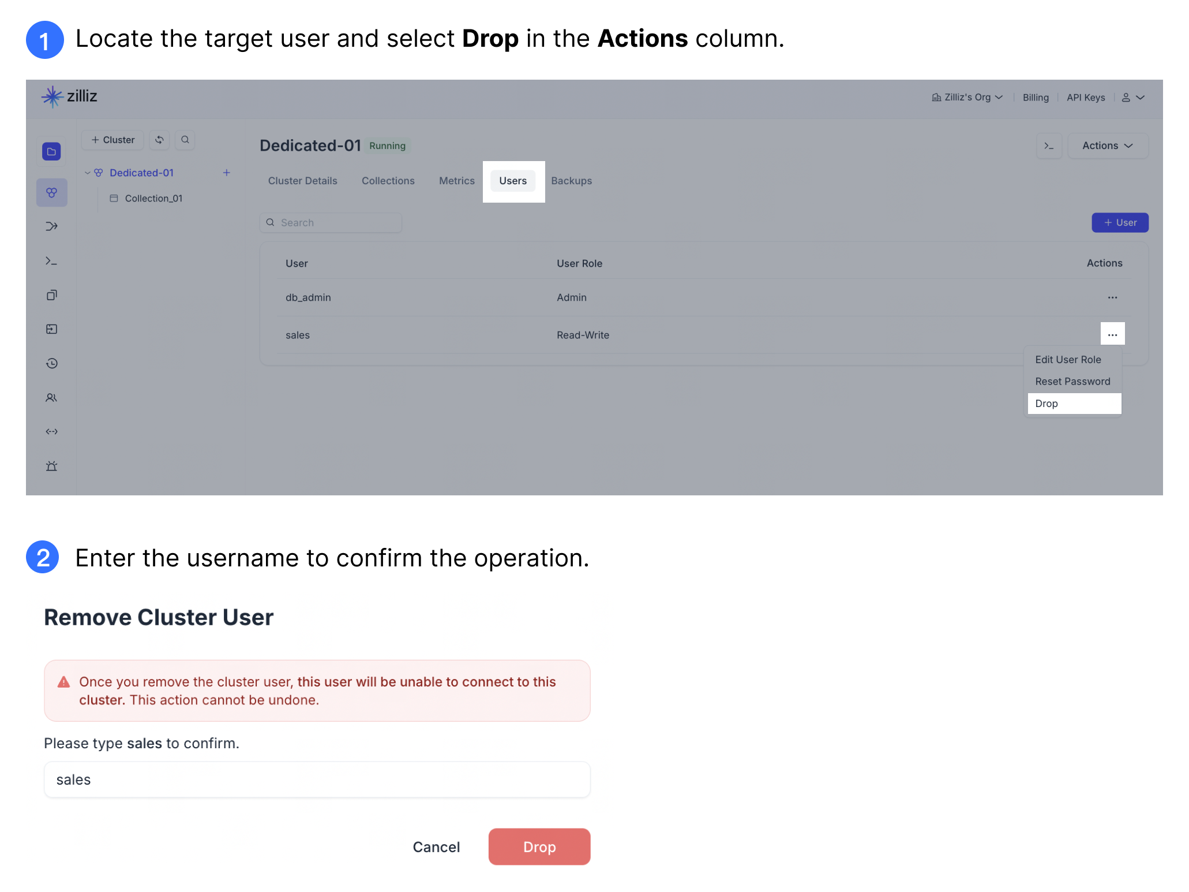Switch to the Metrics tab
1189x892 pixels.
456,181
